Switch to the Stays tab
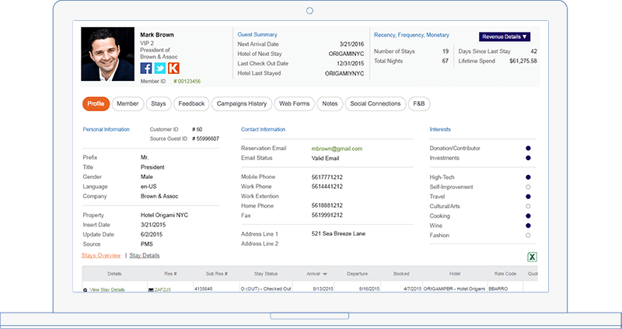This screenshot has height=329, width=622. (158, 103)
